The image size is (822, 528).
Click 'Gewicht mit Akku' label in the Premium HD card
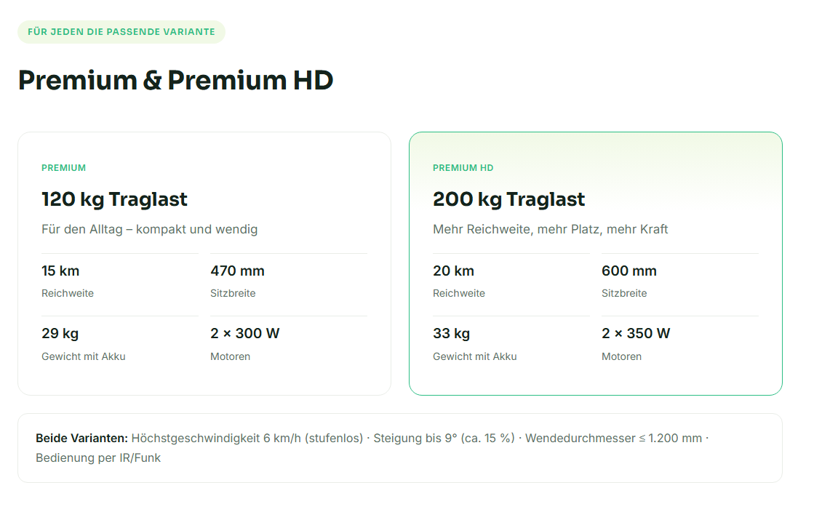pos(474,356)
